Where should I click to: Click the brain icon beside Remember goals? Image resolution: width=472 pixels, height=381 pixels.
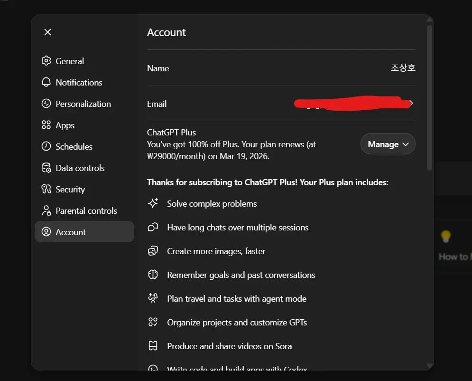[153, 275]
